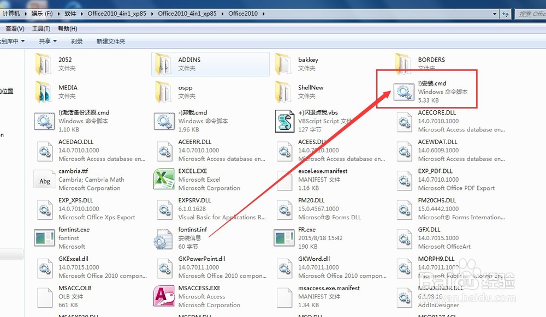546x317 pixels.
Task: Select the GKExcel.dll file icon
Action: [x=45, y=268]
